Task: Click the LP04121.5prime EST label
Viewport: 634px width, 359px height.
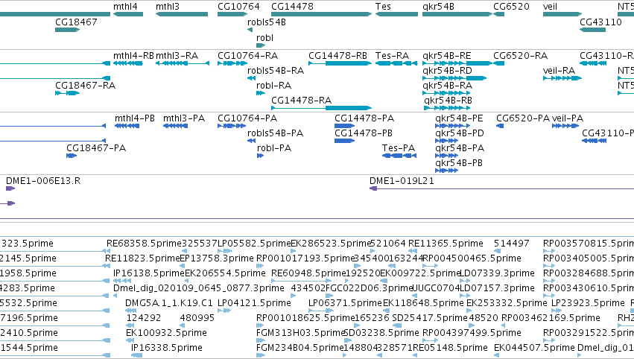Action: 254,304
